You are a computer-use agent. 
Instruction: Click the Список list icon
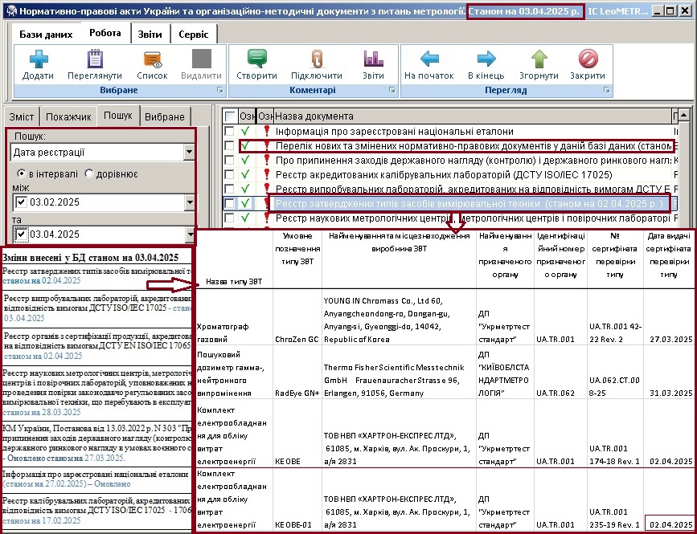[152, 60]
